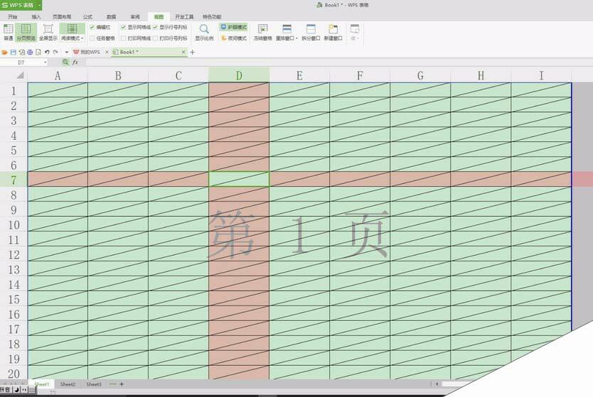The image size is (593, 397).
Task: Open the sheet list ellipsis button
Action: [113, 384]
